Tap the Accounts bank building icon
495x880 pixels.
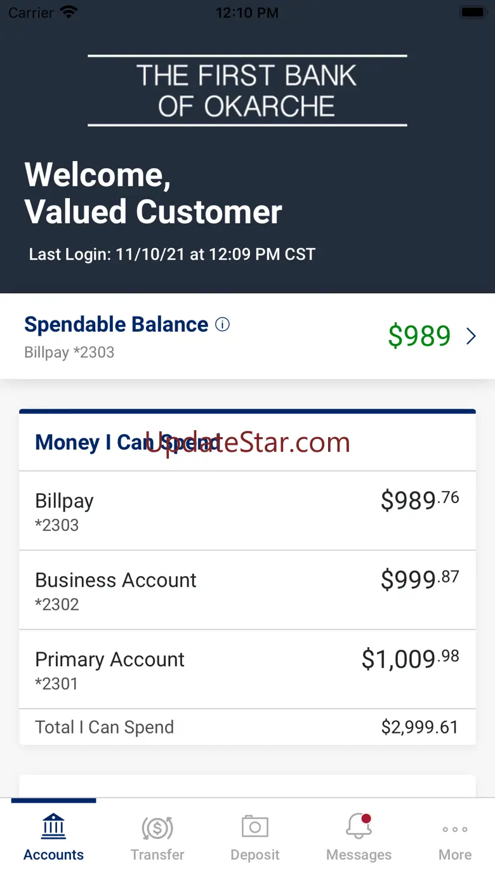pyautogui.click(x=53, y=826)
